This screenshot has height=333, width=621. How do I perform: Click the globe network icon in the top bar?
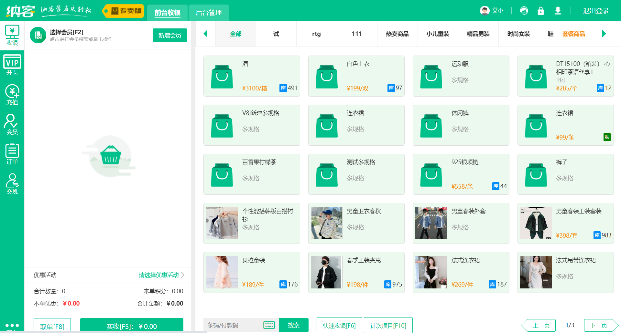pos(524,10)
